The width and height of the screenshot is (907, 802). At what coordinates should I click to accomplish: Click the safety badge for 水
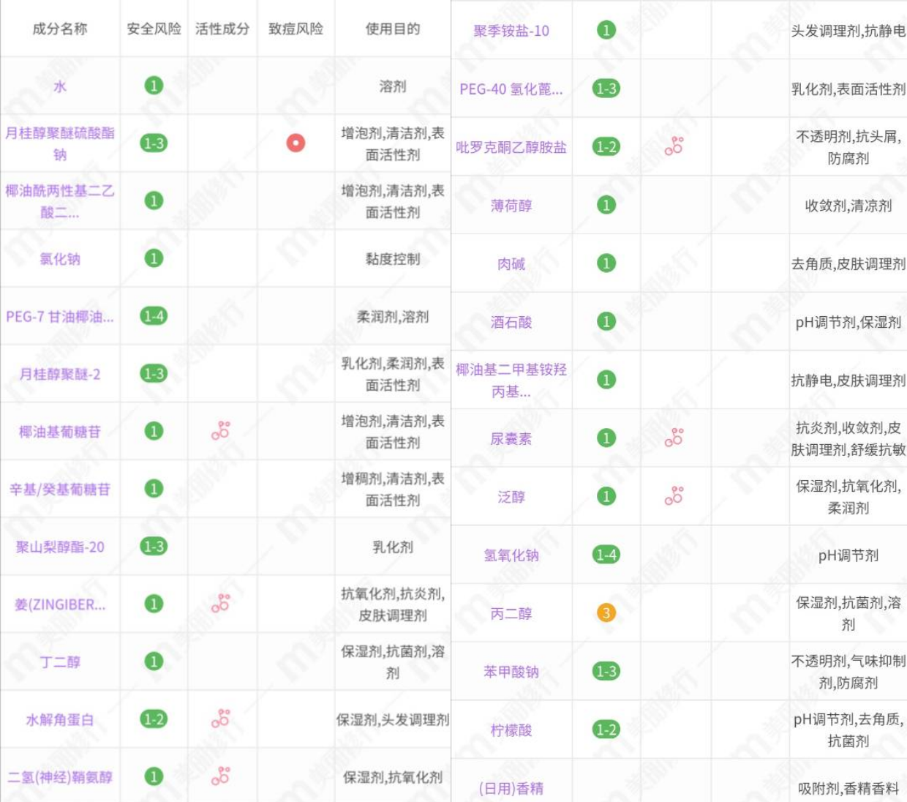coord(154,86)
